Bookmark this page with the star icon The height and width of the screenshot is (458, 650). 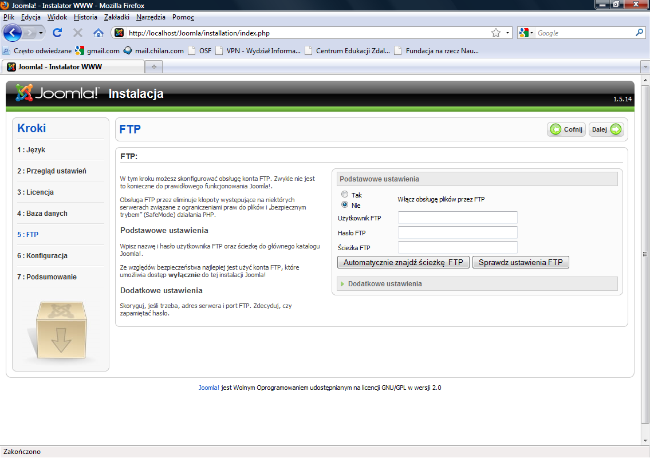[495, 33]
